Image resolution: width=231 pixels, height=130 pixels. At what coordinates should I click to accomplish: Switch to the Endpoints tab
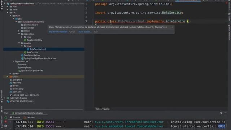point(30,117)
